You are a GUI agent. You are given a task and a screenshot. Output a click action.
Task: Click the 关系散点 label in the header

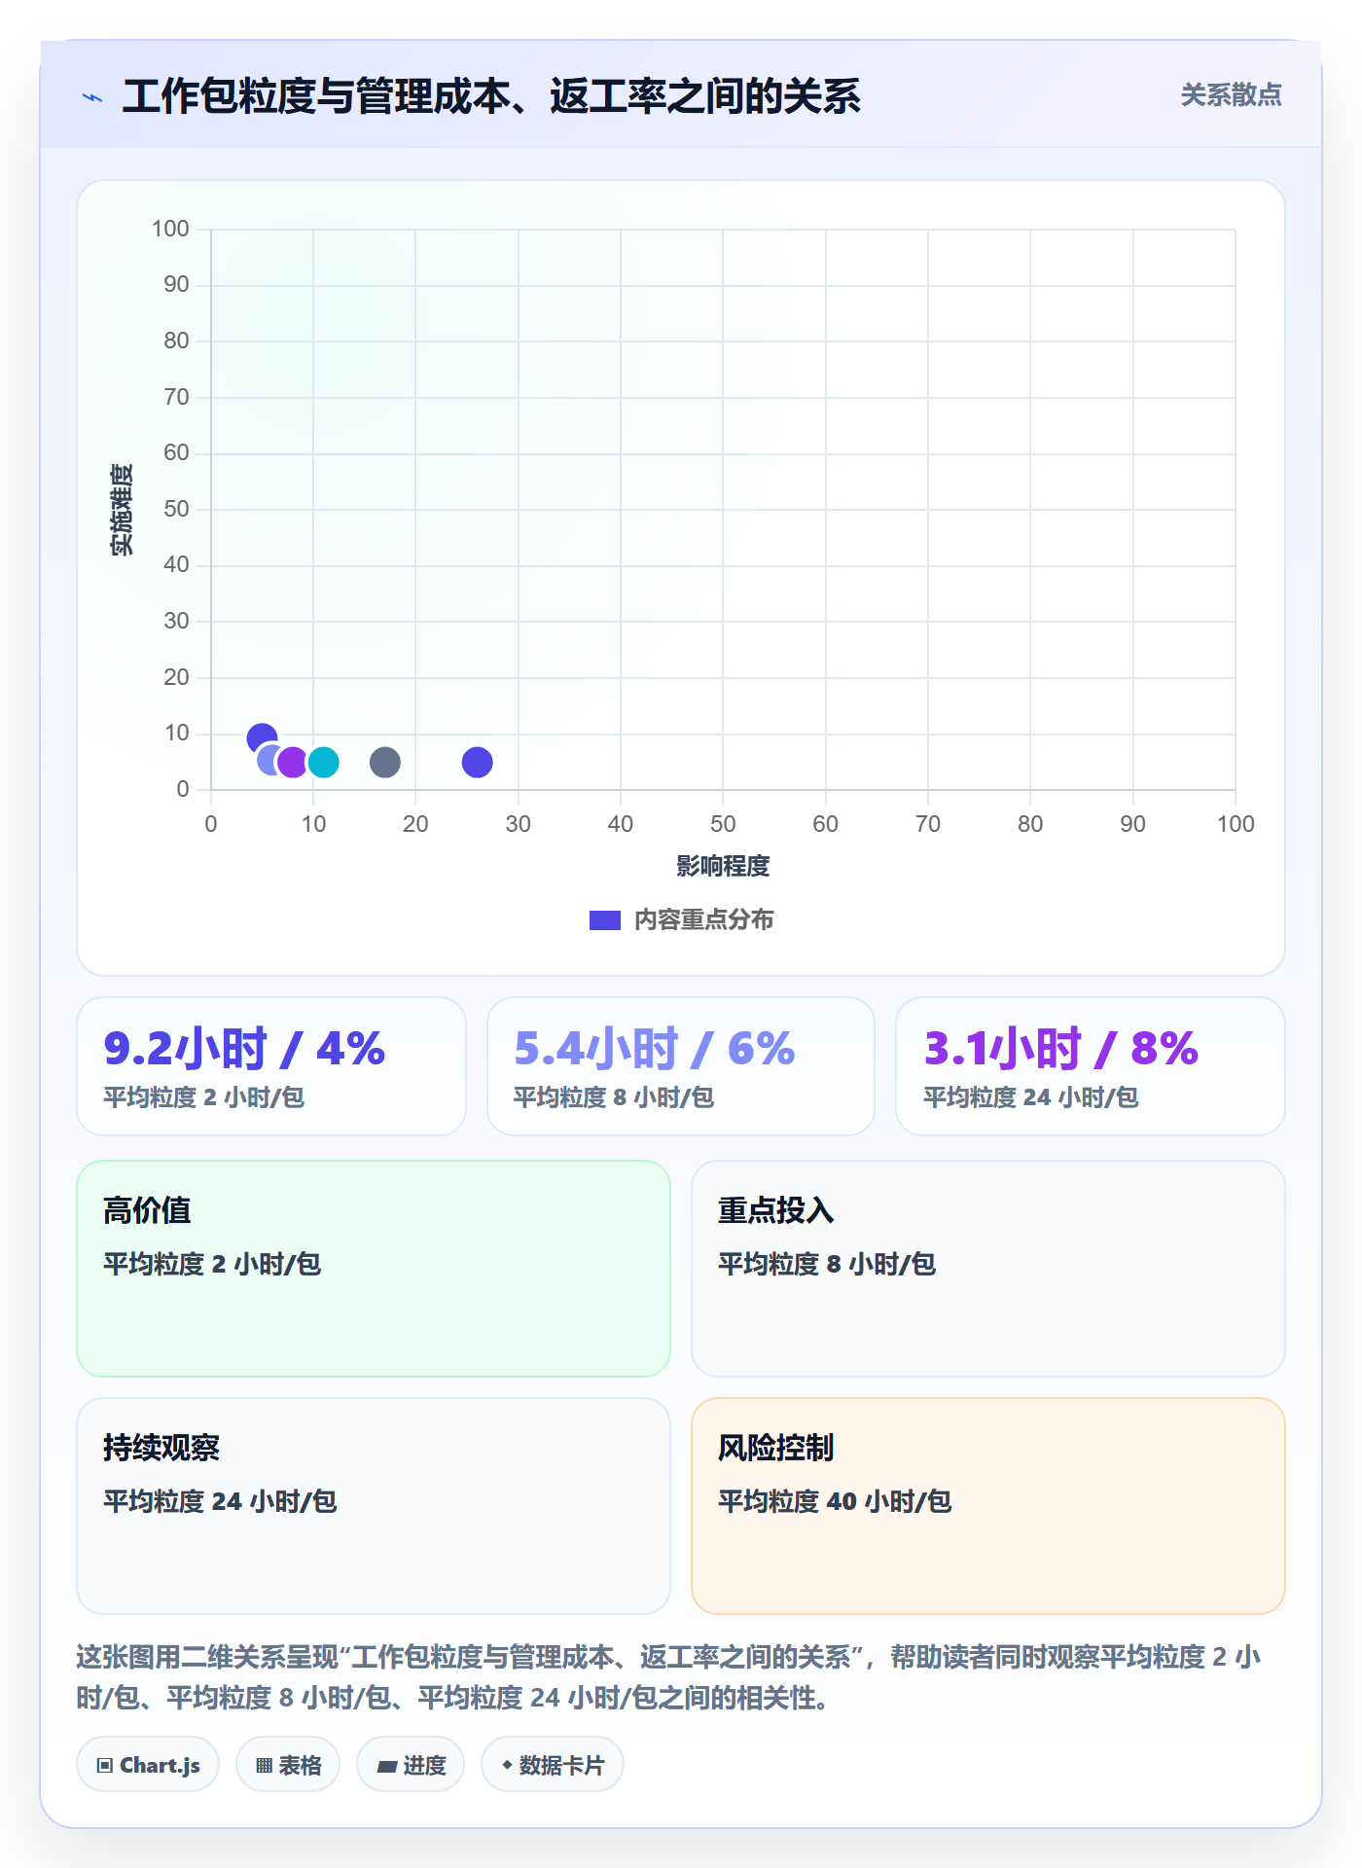(1231, 95)
